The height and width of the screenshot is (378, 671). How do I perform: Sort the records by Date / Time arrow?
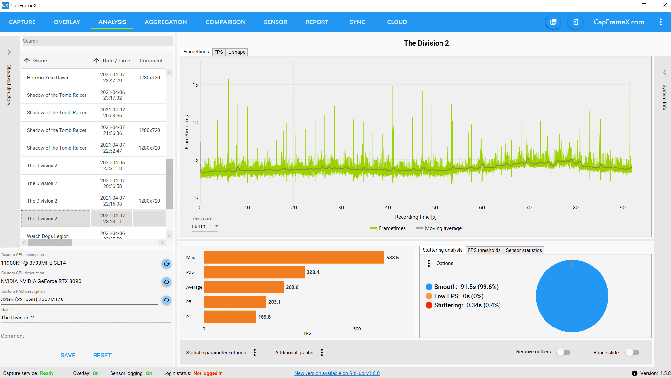[x=97, y=61]
